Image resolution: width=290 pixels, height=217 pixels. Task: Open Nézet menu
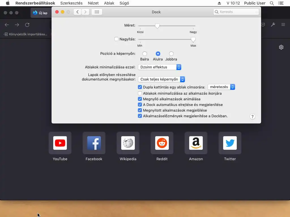93,3
